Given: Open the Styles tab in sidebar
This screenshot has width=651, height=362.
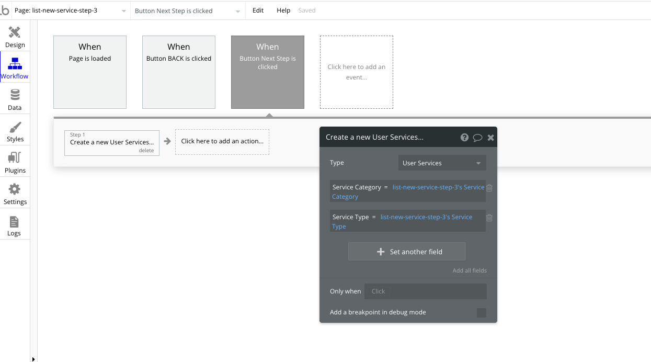Looking at the screenshot, I should tap(15, 130).
